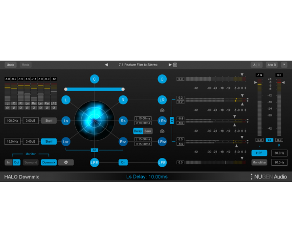Open the preset list icon beside preset name
The image size is (292, 243).
pyautogui.click(x=175, y=65)
